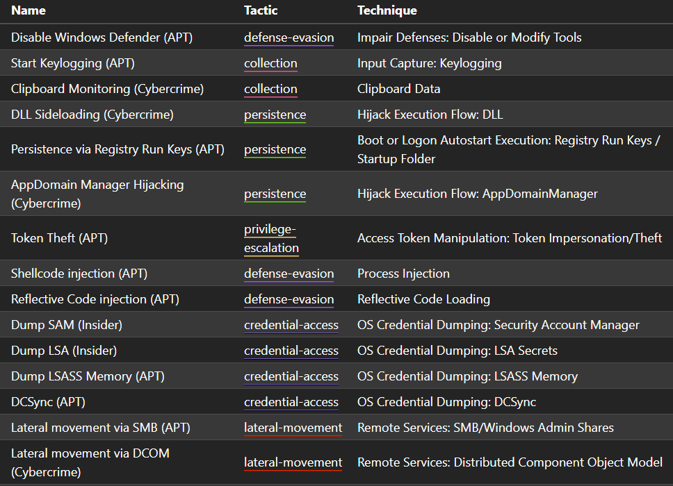Select 'DCSync (APT)' name cell
673x486 pixels.
[48, 402]
